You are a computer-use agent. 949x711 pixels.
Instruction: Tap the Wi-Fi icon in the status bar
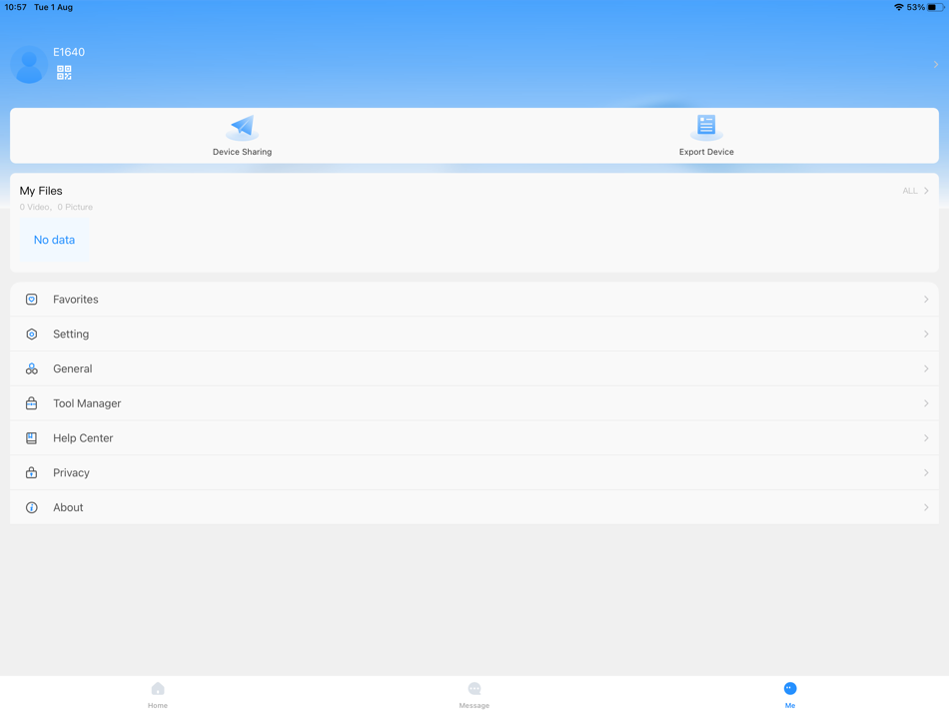[x=898, y=6]
